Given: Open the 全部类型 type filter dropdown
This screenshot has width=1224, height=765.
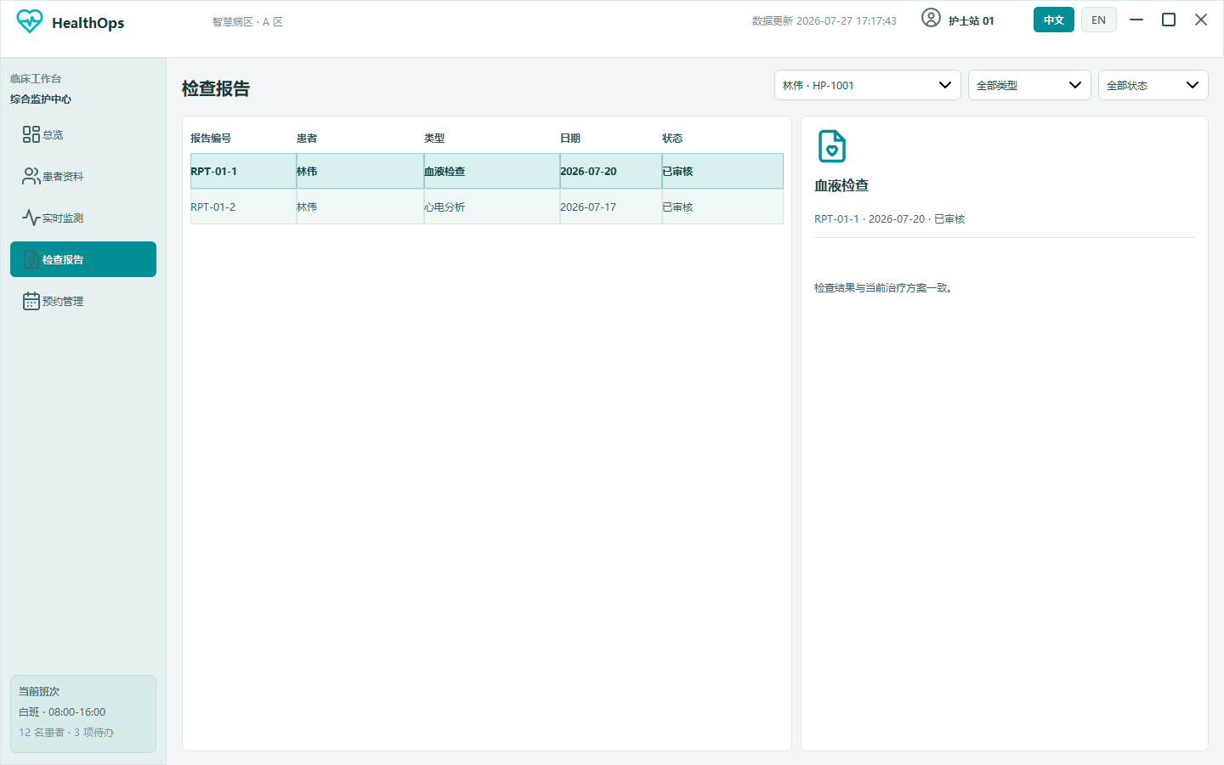Looking at the screenshot, I should (x=1029, y=85).
